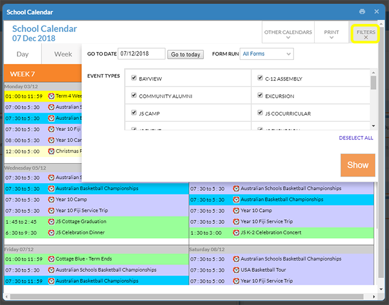Click clock icon beside Cottage Blue - Term Ends

coord(51,259)
